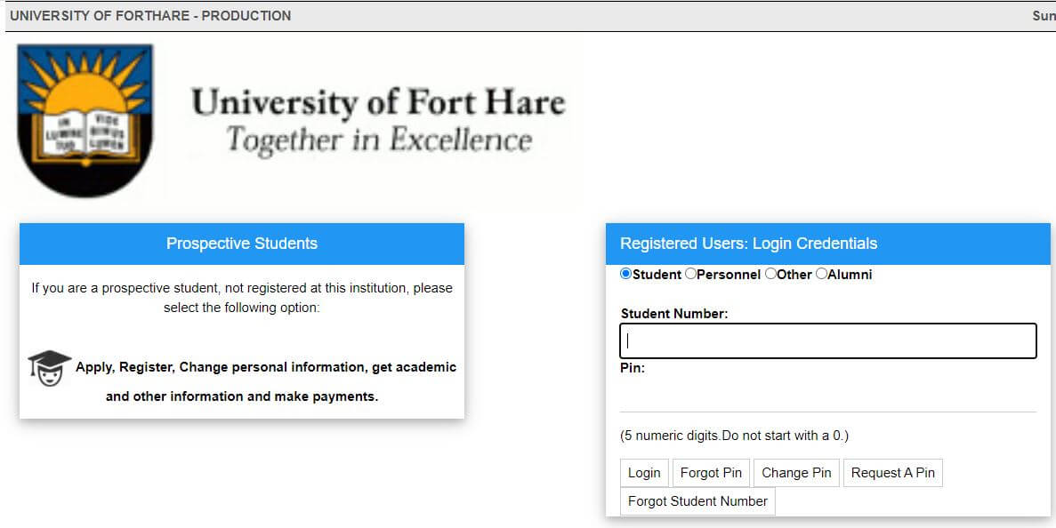The height and width of the screenshot is (528, 1056).
Task: Click the Registered Users: Login Credentials header
Action: click(827, 244)
